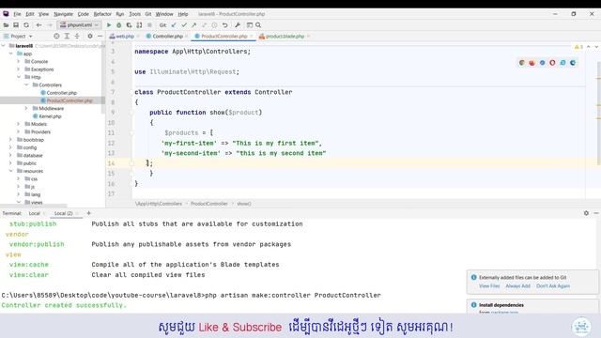Run the phpunit.xml configuration with green play
The width and height of the screenshot is (601, 338).
109,25
